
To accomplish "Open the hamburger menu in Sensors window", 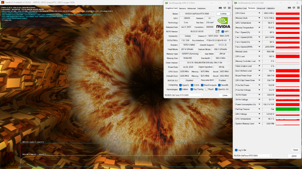I will 298,8.
